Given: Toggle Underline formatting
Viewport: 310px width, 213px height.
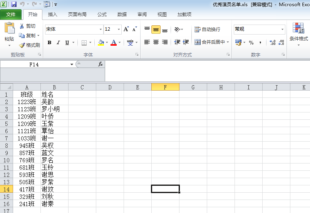Looking at the screenshot, I should [67, 43].
